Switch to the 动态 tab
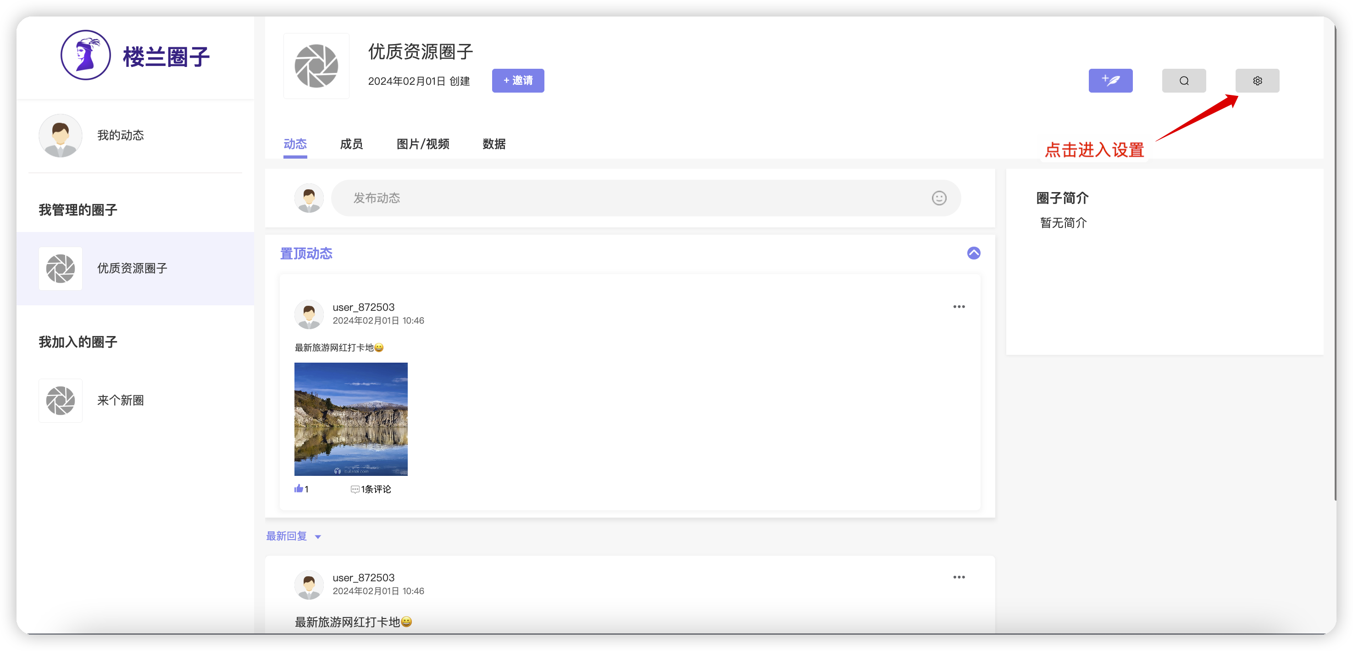Viewport: 1353px width, 651px height. tap(295, 144)
